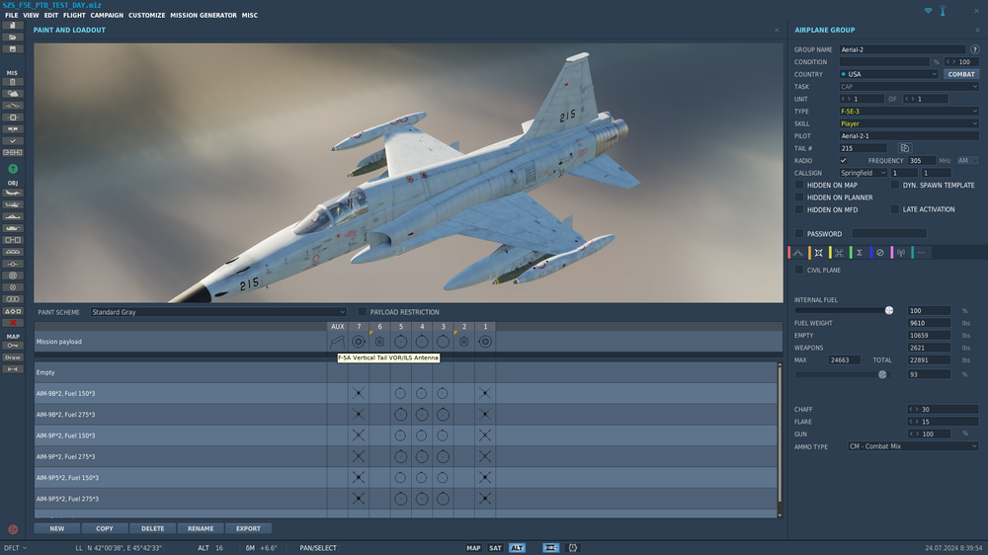Open the Campaign menu

pyautogui.click(x=107, y=15)
